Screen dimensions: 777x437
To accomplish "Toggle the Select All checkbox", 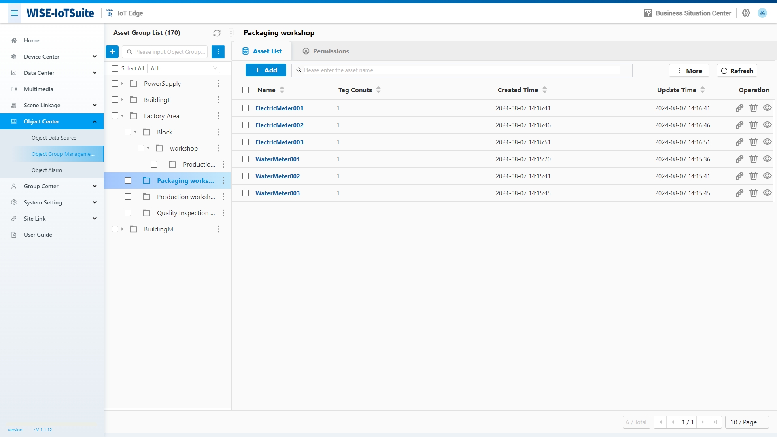I will tap(115, 68).
